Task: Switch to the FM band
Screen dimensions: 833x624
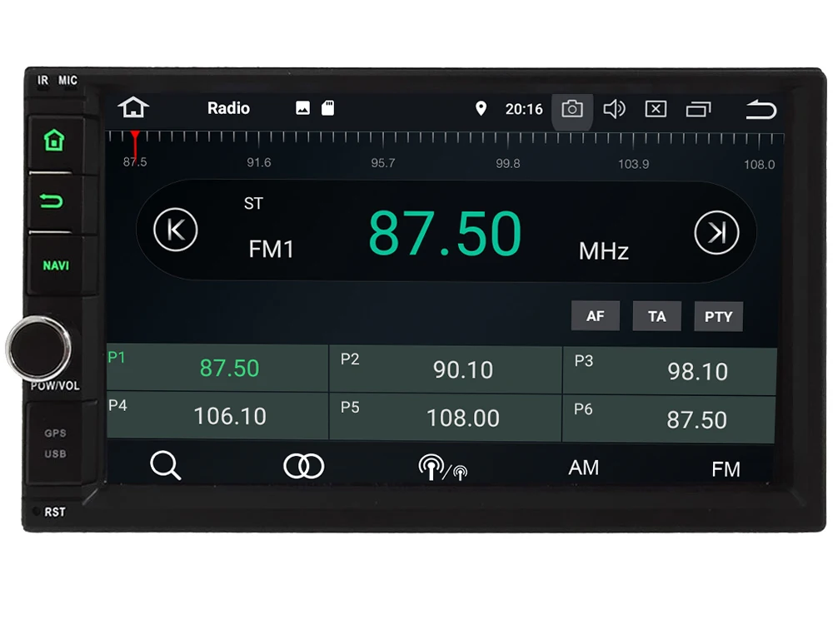Action: click(726, 469)
